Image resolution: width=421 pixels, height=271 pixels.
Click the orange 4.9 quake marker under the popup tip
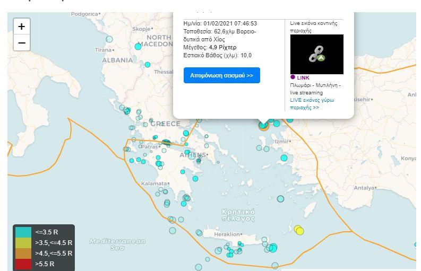263,125
